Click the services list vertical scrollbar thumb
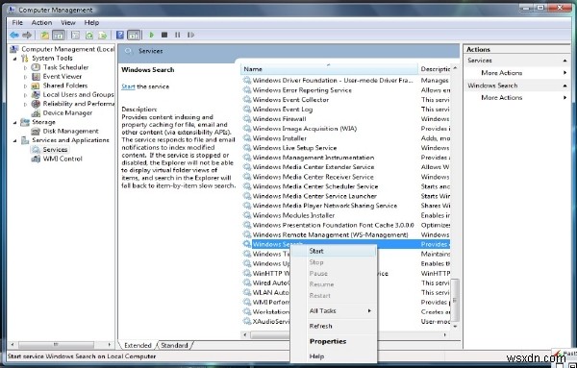This screenshot has width=577, height=368. [x=455, y=301]
